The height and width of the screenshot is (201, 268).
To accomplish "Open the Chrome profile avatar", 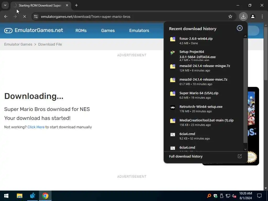I will point(253,16).
